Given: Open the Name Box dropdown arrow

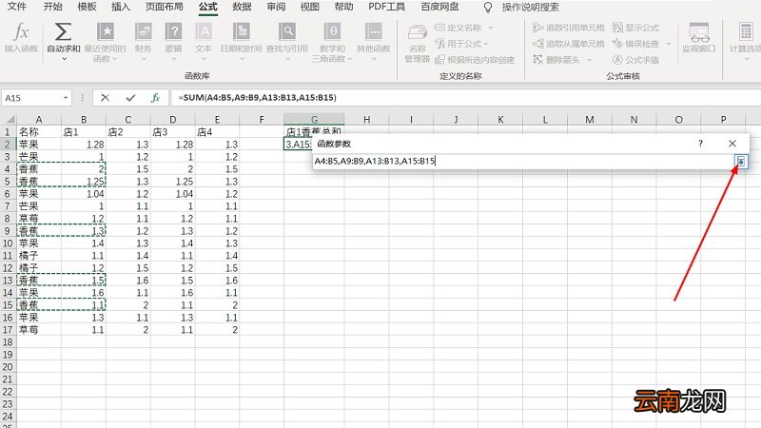Looking at the screenshot, I should click(65, 98).
